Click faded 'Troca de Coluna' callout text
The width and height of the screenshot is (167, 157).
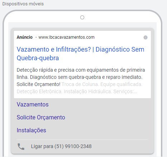pos(80,84)
